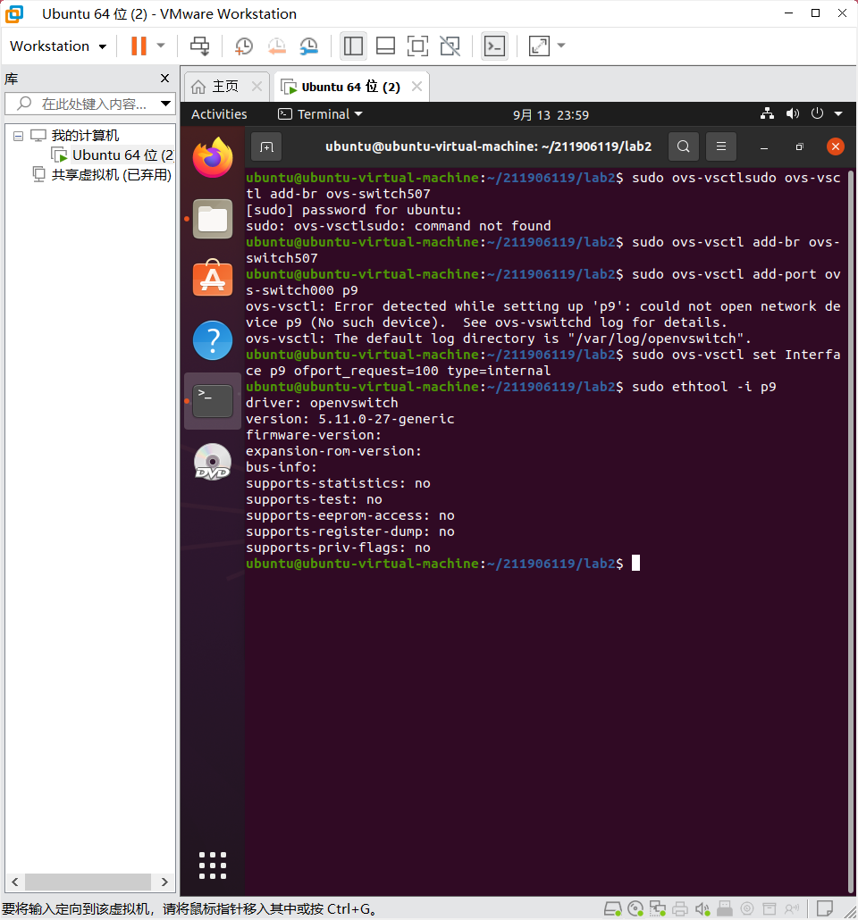Open Files from the Ubuntu dock
The width and height of the screenshot is (858, 920).
coord(213,219)
